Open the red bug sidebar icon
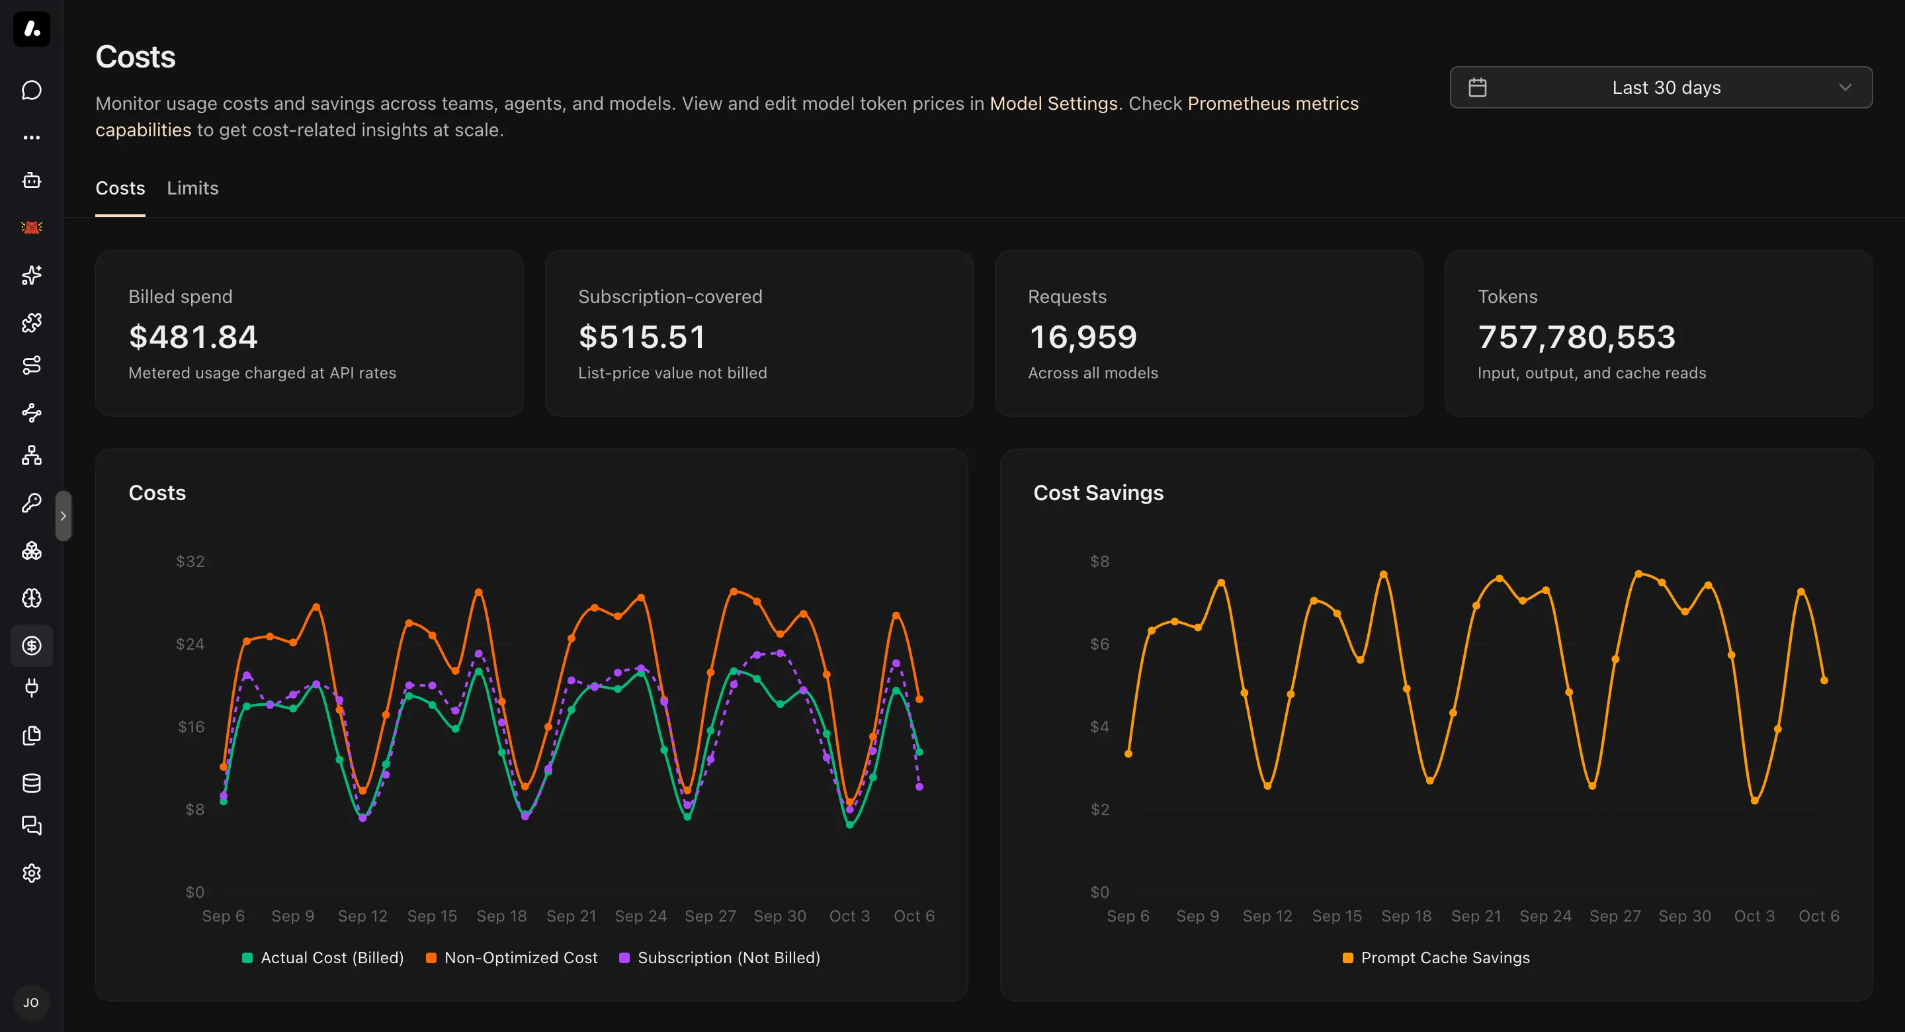 tap(32, 228)
